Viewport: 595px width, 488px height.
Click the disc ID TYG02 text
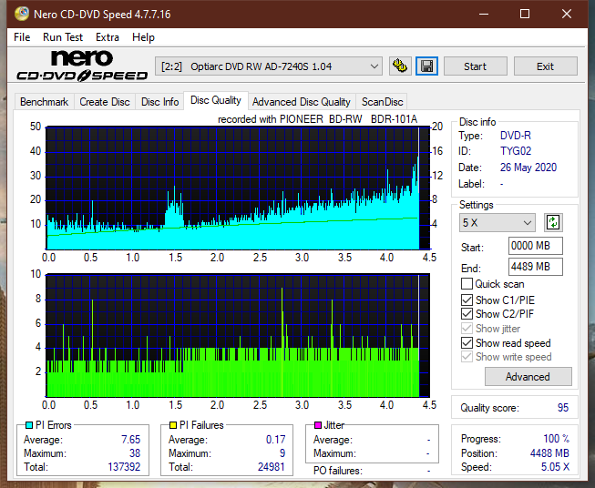click(x=516, y=151)
